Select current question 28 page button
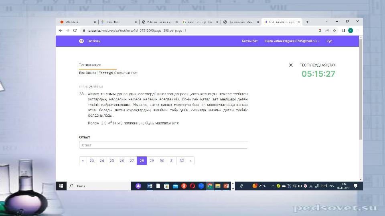This screenshot has width=385, height=216. pyautogui.click(x=142, y=161)
